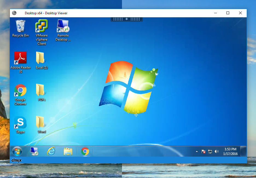Viewport: 256px width, 178px height.
Task: Open the Windows 7 Start menu
Action: (17, 151)
